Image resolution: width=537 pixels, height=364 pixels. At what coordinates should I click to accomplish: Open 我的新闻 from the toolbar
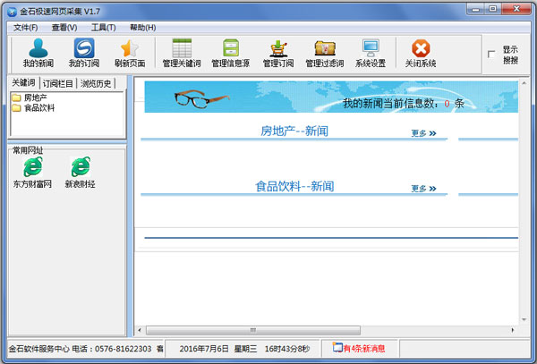tap(38, 53)
